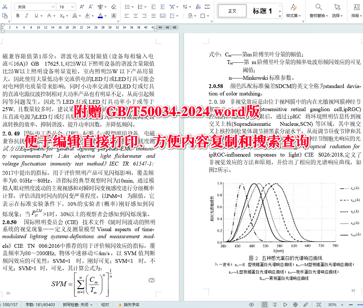
Task: Decrease paragraph indent
Action: (153, 7)
